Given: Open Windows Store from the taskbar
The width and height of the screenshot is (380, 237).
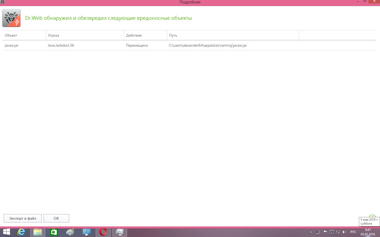Looking at the screenshot, I should [54, 232].
